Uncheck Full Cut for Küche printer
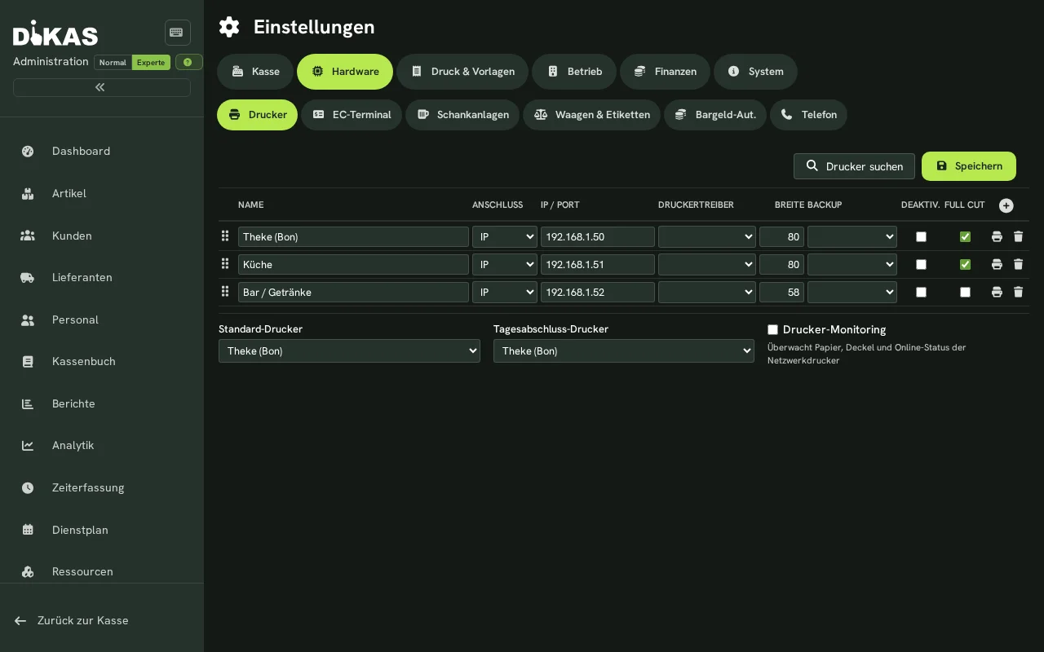The height and width of the screenshot is (652, 1044). (966, 264)
